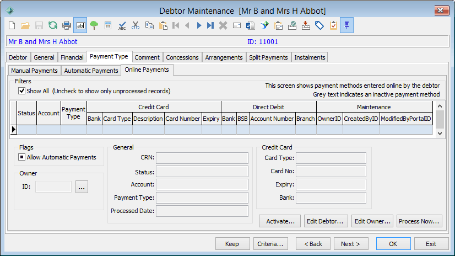The width and height of the screenshot is (455, 256).
Task: Toggle the text field 'ab|' toolbar icon
Action: [80, 25]
